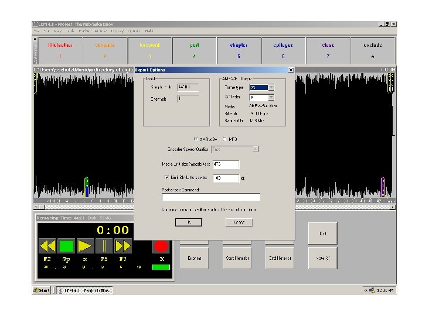Viewport: 422px width, 316px height.
Task: Expand the ISF index dropdown
Action: pos(271,97)
